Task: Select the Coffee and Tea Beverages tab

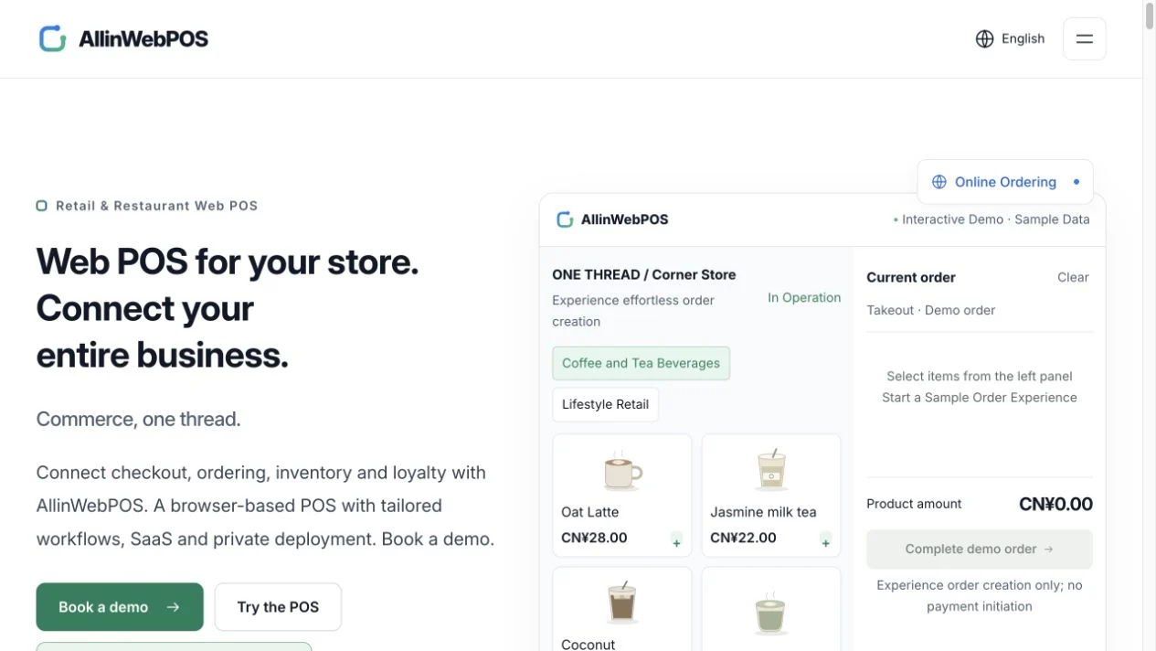Action: [641, 363]
